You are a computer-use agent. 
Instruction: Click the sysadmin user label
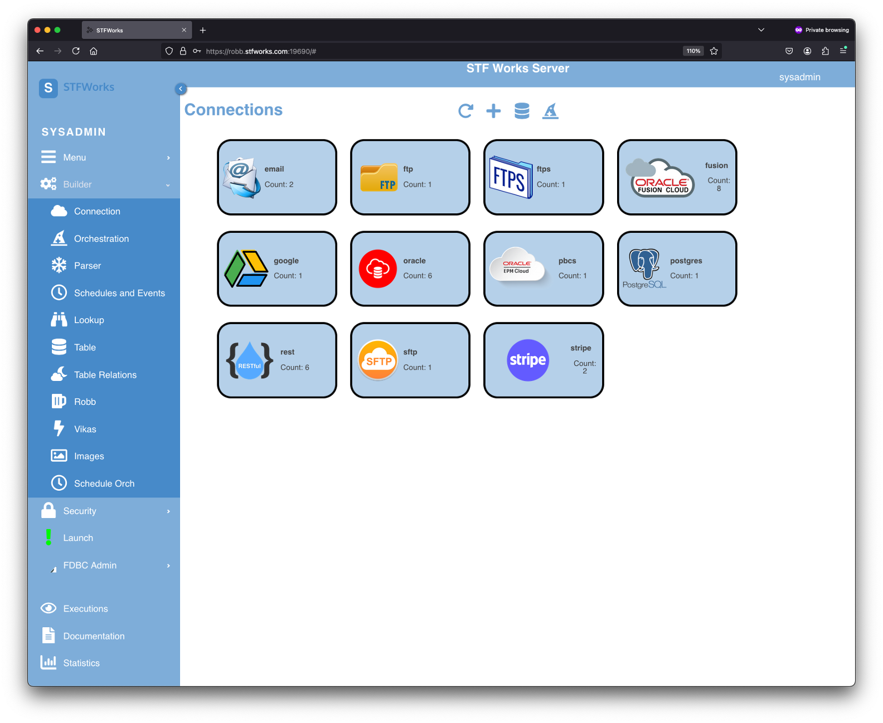[799, 77]
